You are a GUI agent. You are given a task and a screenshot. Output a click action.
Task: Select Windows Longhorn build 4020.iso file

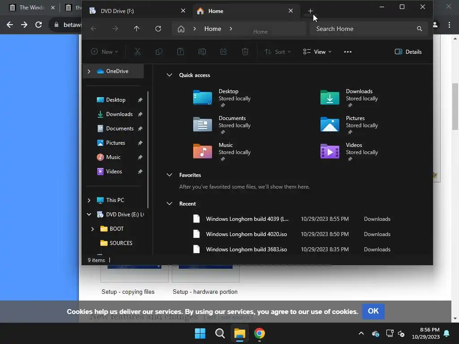tap(293, 234)
